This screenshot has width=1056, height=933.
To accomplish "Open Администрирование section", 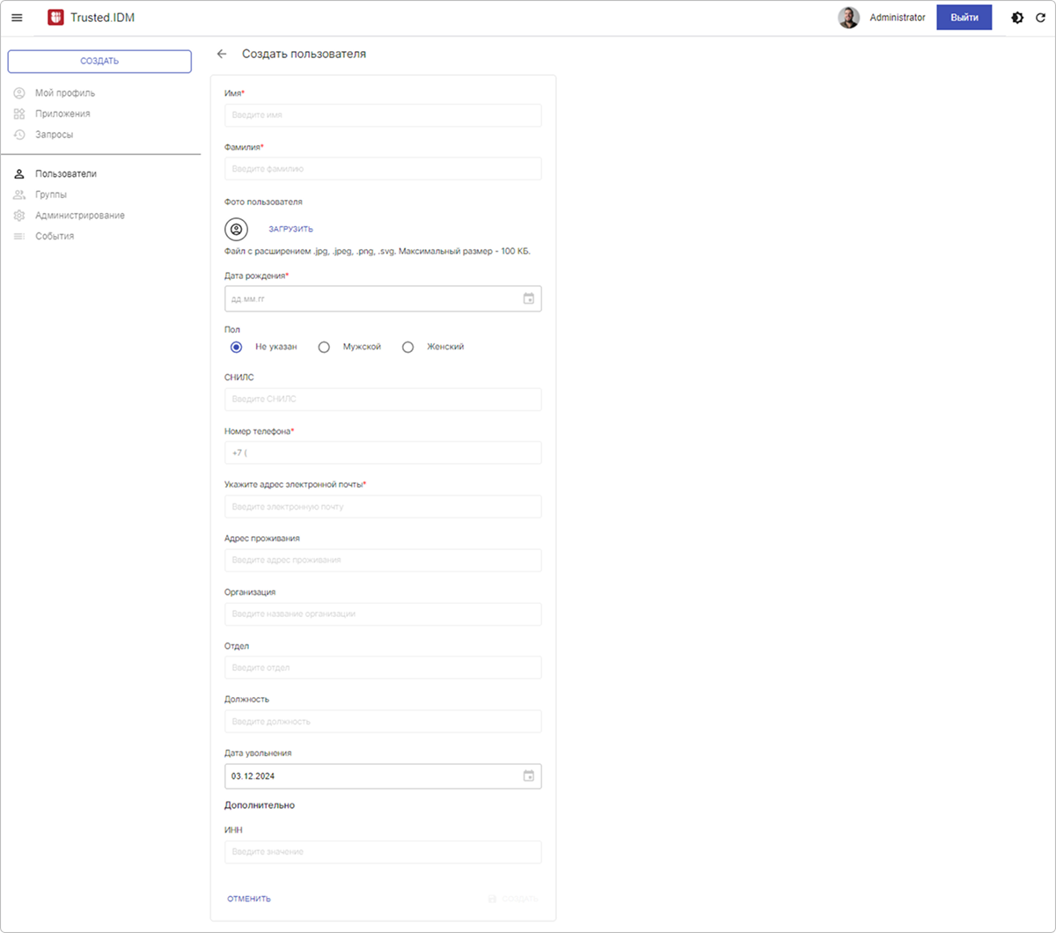I will tap(80, 216).
